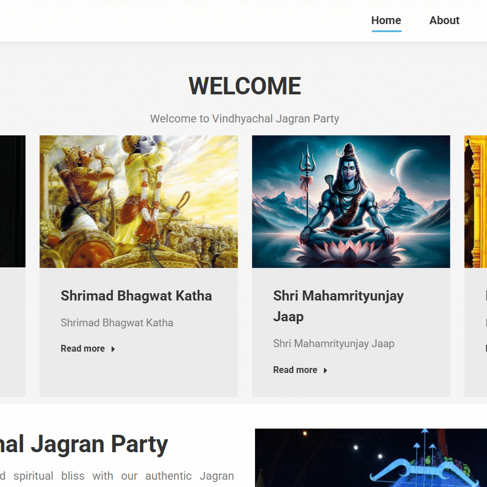Image resolution: width=487 pixels, height=487 pixels.
Task: Click the spiritual bliss paragraph text
Action: (117, 476)
